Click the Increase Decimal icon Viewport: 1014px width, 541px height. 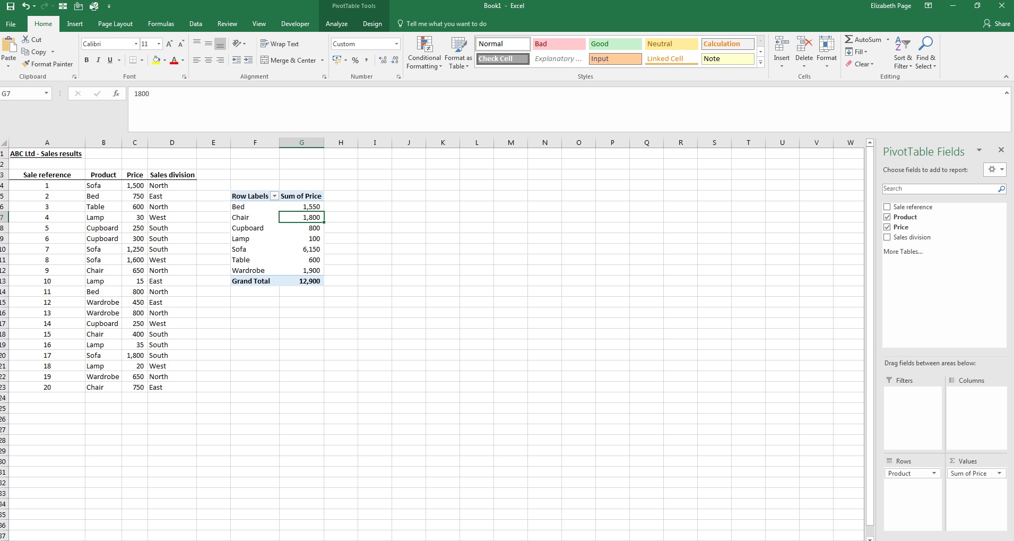[x=383, y=60]
